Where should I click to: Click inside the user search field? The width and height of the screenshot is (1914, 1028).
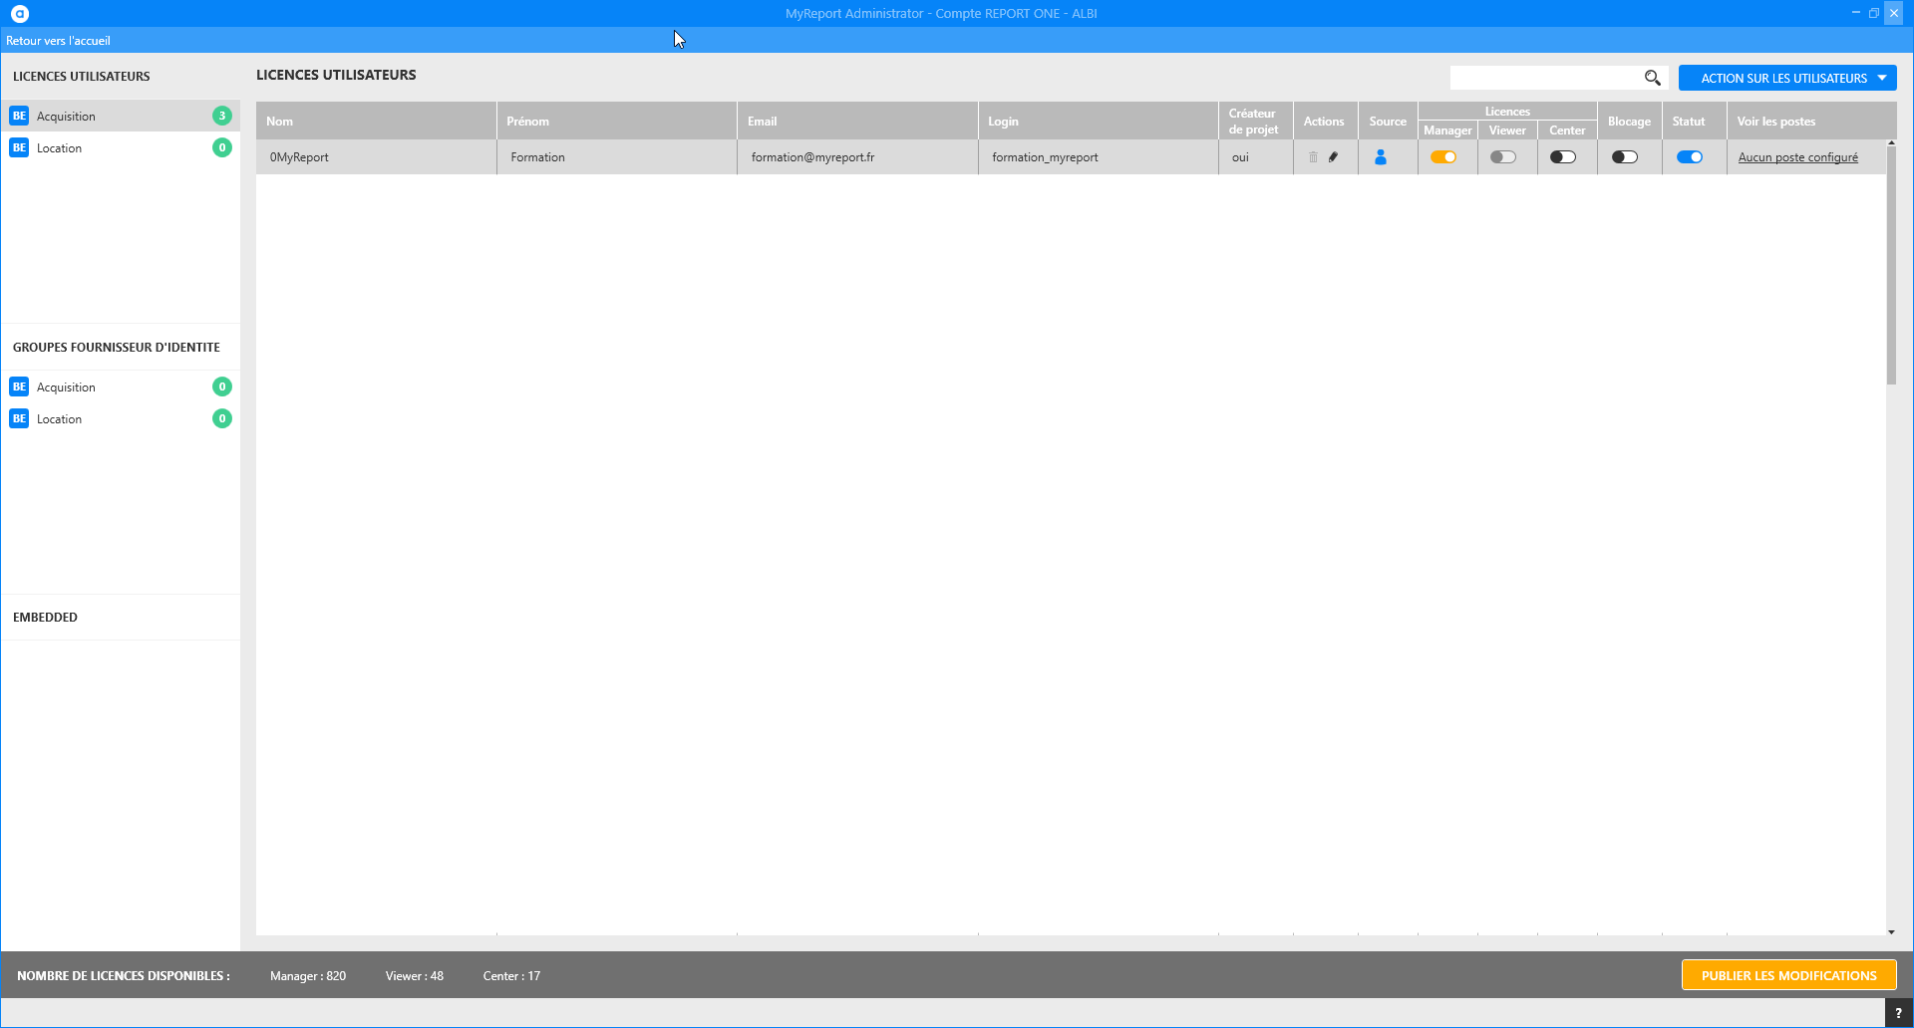point(1545,78)
